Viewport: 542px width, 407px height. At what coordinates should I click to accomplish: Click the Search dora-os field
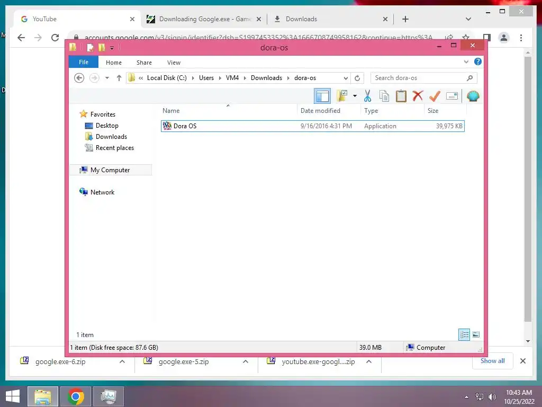point(424,78)
